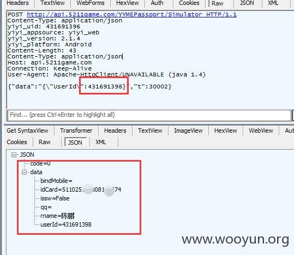
Task: Open the response HexView tab beside WebView
Action: tap(226, 131)
